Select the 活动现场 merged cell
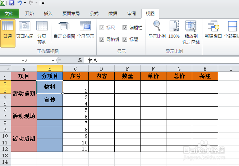 pos(24,116)
